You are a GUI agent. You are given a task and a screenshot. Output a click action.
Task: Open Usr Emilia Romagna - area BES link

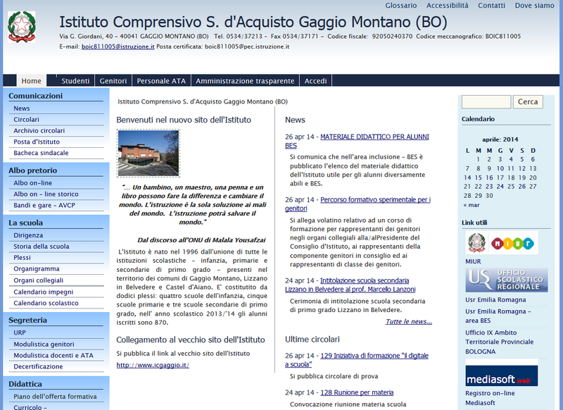coord(498,316)
